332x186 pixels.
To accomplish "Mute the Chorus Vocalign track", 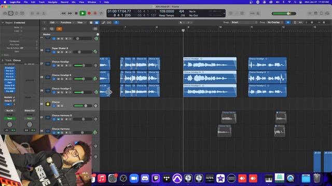I will [x=58, y=66].
